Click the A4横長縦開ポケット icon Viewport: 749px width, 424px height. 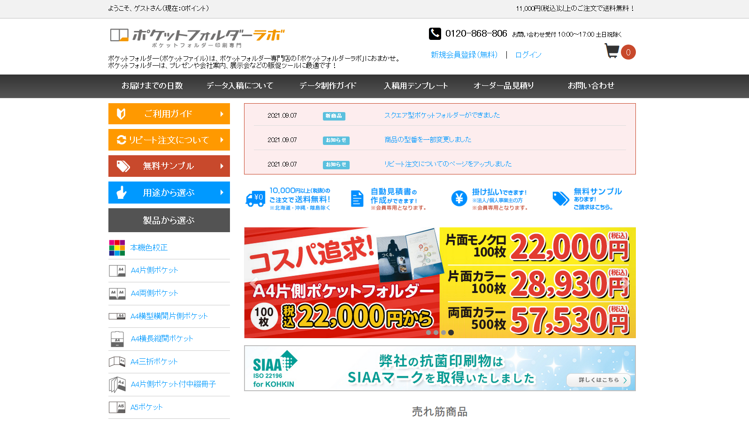[x=117, y=339]
